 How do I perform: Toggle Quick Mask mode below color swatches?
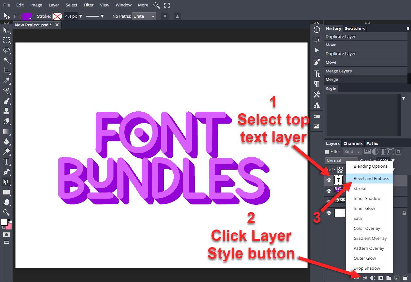[6, 235]
